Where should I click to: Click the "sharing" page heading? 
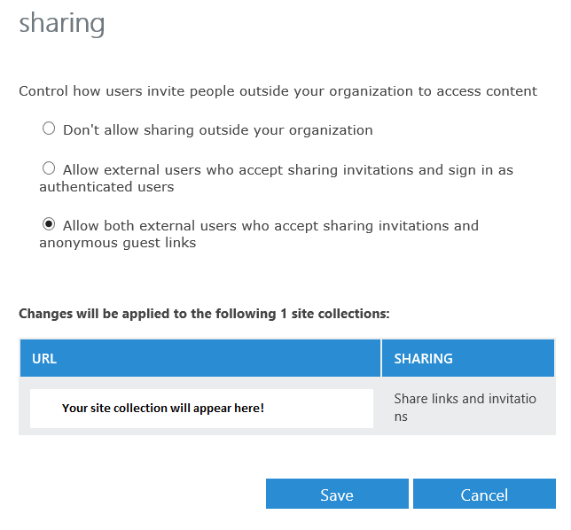[x=62, y=23]
